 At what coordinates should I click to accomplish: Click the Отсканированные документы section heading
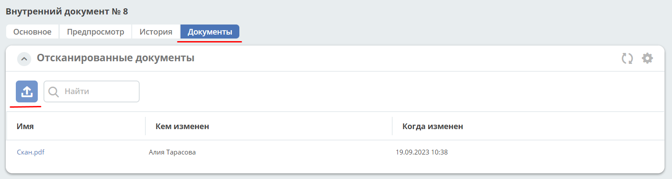click(x=116, y=58)
